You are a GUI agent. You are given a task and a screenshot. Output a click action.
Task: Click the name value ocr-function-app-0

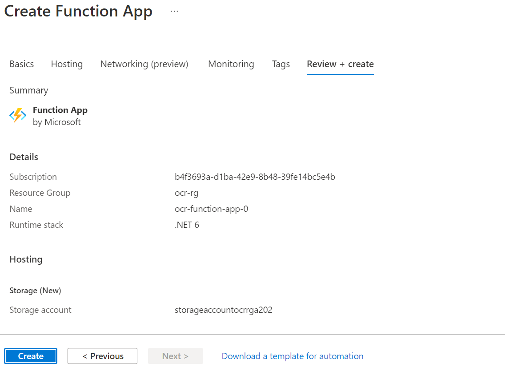click(x=211, y=209)
